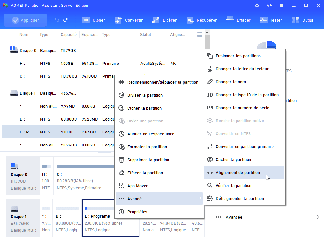Click the star favorite icon in title bar
This screenshot has height=243, width=324.
[257, 6]
